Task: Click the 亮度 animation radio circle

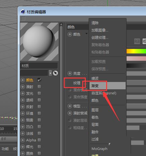Action: (70, 73)
